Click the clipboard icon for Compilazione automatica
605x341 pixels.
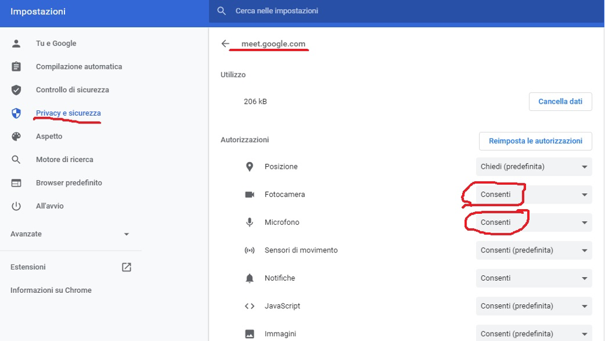point(16,67)
